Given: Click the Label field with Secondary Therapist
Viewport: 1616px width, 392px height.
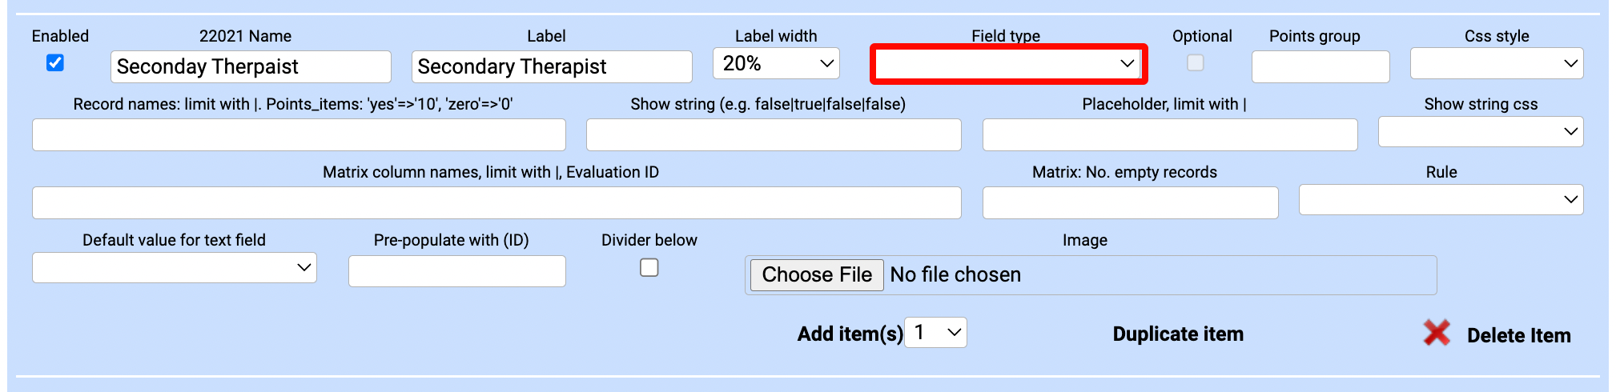Looking at the screenshot, I should coord(552,67).
